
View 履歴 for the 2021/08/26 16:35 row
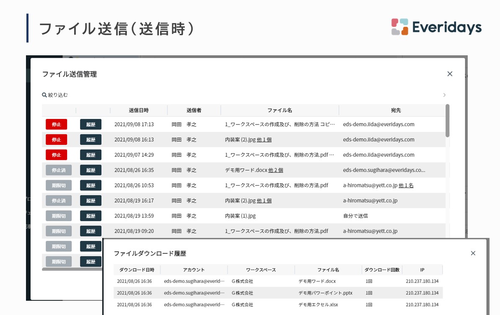point(91,170)
